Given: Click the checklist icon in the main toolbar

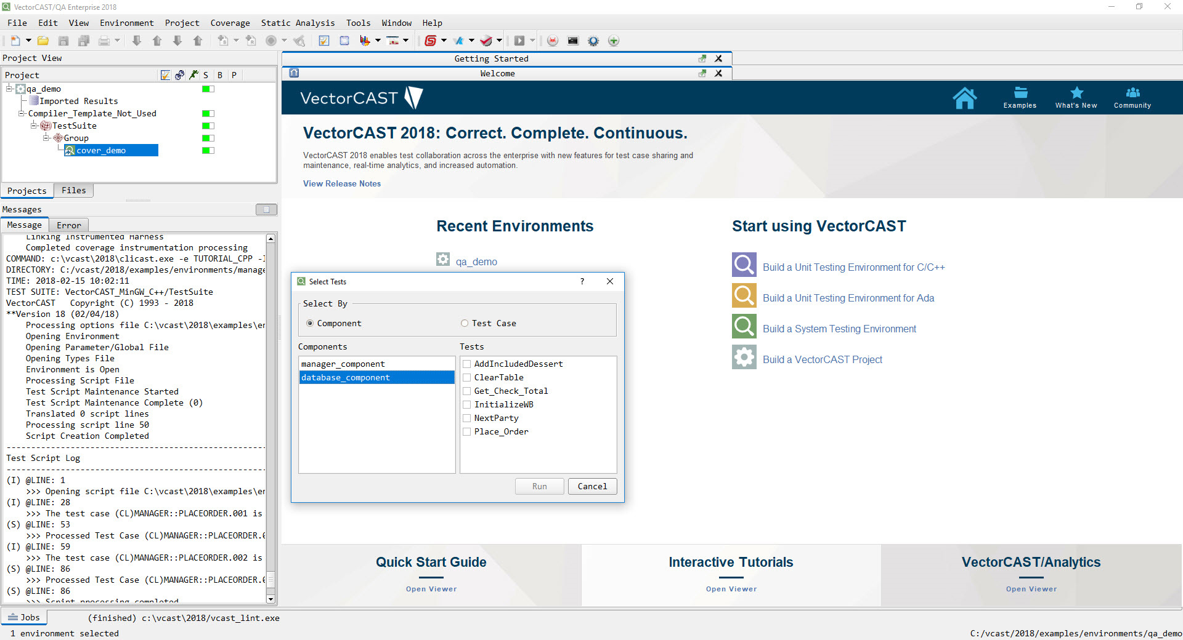Looking at the screenshot, I should [324, 41].
